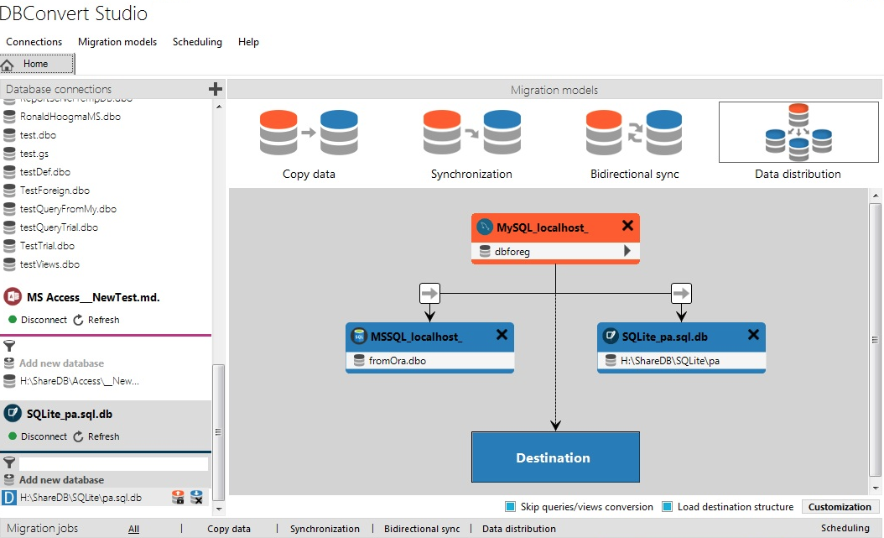884x538 pixels.
Task: Click arrow icon above MSSQL_localhost node
Action: tap(429, 293)
